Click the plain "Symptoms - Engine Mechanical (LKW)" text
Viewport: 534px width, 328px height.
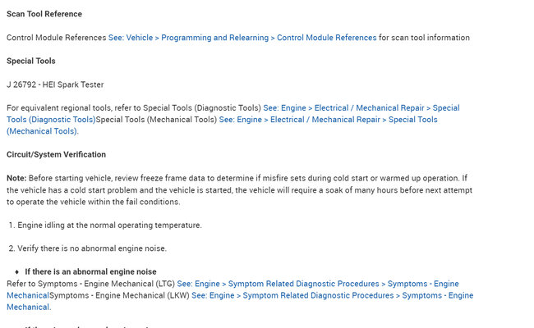119,295
